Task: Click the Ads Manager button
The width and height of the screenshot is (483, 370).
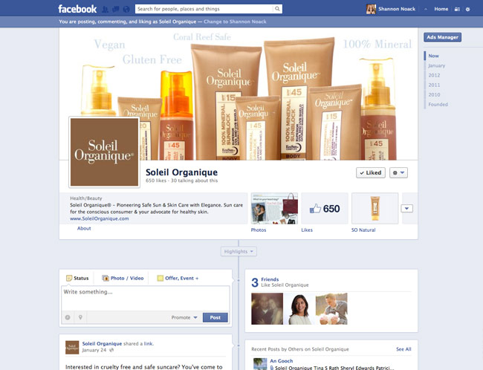Action: click(442, 37)
